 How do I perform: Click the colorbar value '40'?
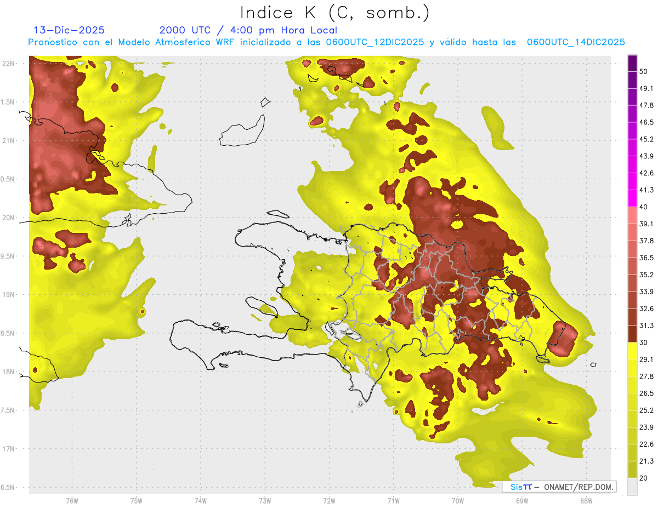pos(644,207)
